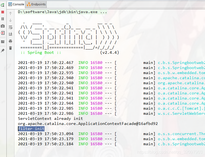Image resolution: width=205 pixels, height=157 pixels.
Task: Click ApplicationContextFacade@16afbd92 output line
Action: tap(88, 124)
